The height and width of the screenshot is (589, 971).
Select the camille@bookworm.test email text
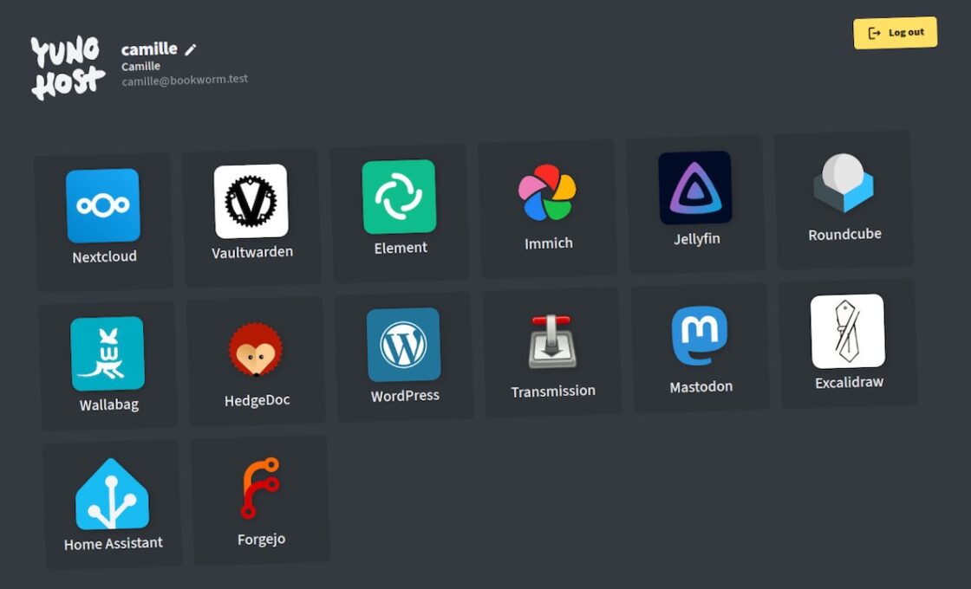point(185,80)
